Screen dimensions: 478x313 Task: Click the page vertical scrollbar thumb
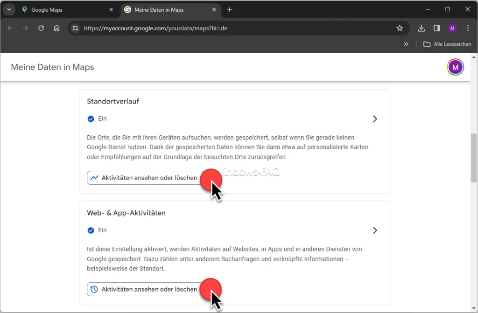click(x=474, y=158)
